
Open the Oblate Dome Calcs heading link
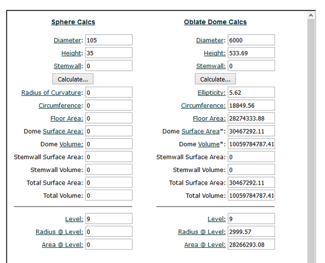pyautogui.click(x=215, y=22)
